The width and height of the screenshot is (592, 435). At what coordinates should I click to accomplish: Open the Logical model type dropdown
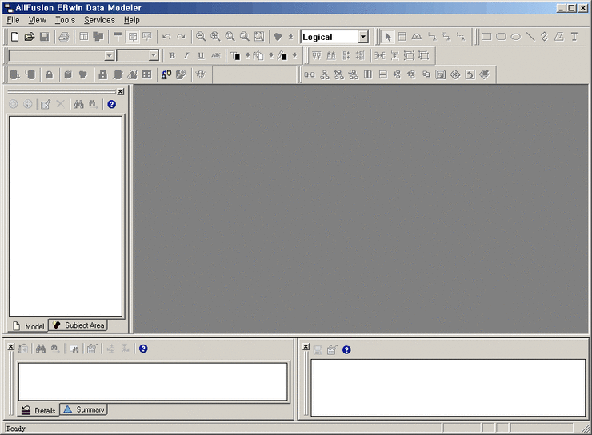[x=363, y=37]
